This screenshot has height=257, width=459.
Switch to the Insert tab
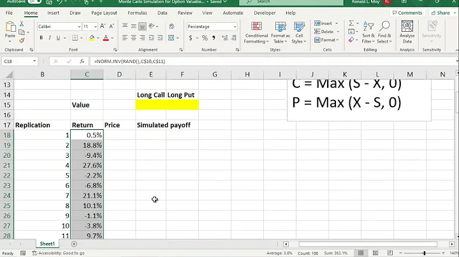(54, 13)
